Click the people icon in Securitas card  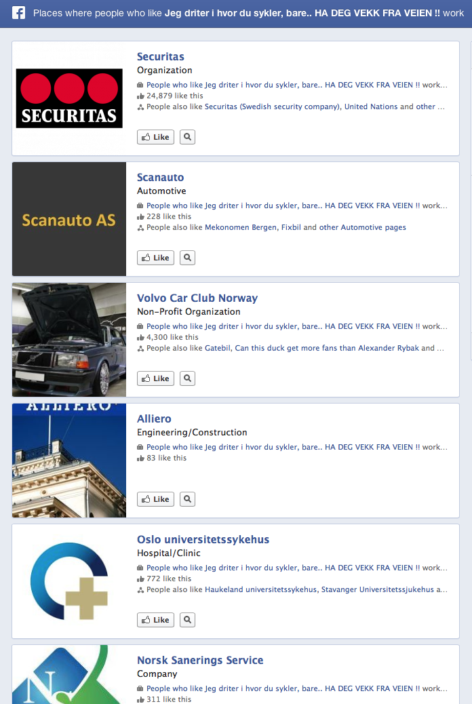[x=140, y=107]
